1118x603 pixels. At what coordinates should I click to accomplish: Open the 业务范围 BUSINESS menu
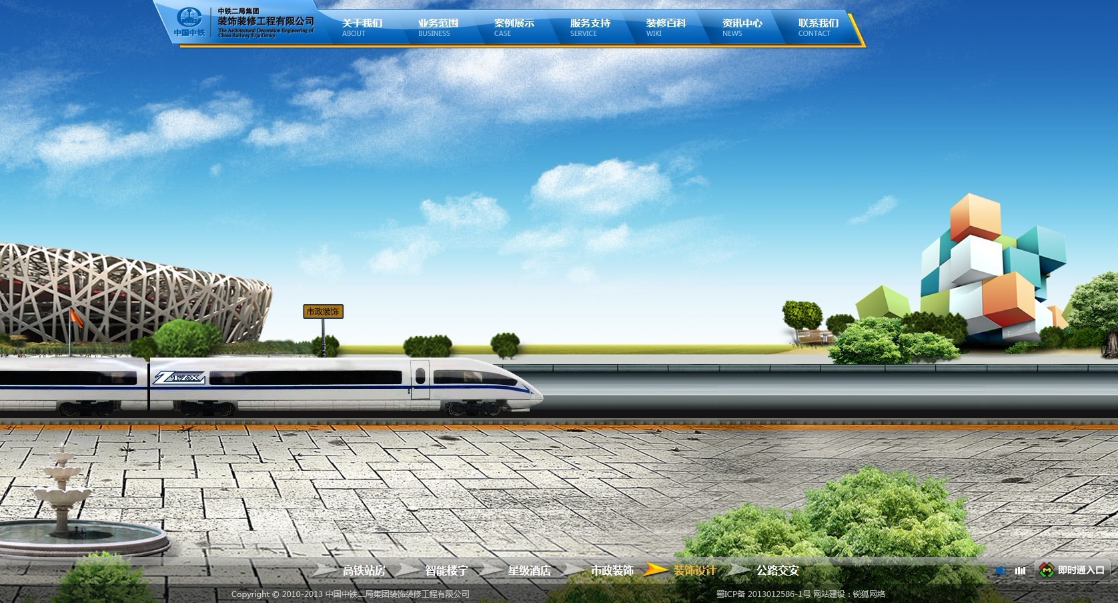point(438,27)
